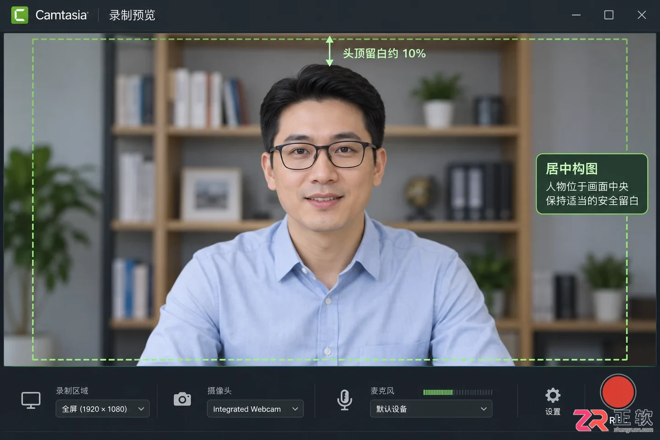Click the microphone level meter
The width and height of the screenshot is (660, 440).
[458, 392]
